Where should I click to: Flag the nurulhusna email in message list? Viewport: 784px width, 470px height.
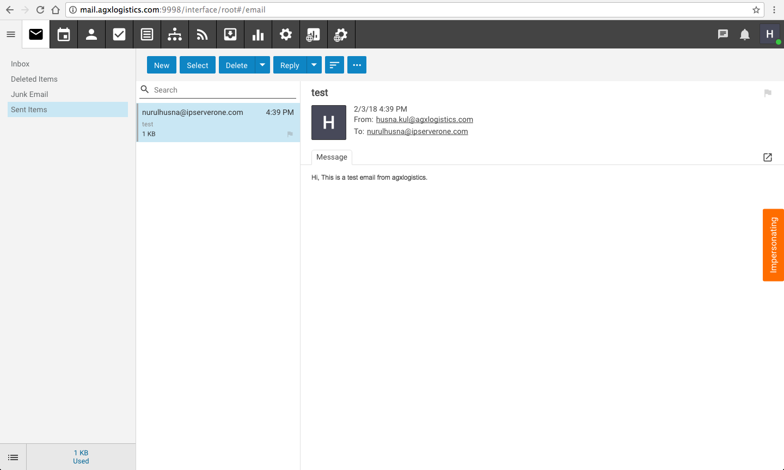[290, 134]
